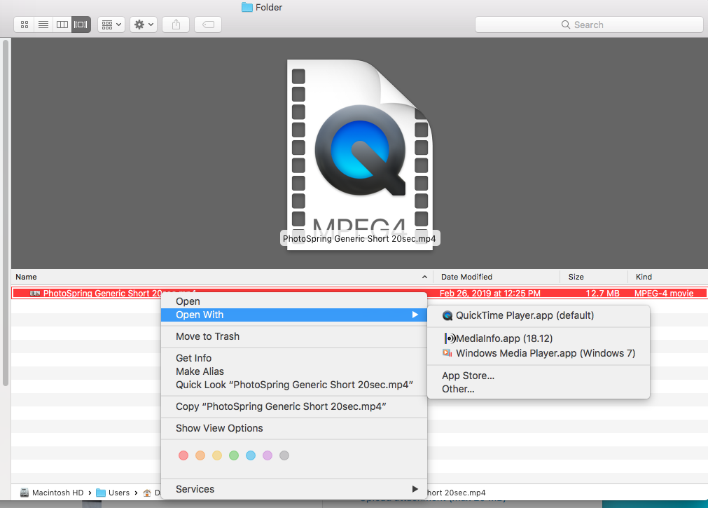Screen dimensions: 708x508
Task: Switch to Cover Flow view
Action: click(x=81, y=25)
